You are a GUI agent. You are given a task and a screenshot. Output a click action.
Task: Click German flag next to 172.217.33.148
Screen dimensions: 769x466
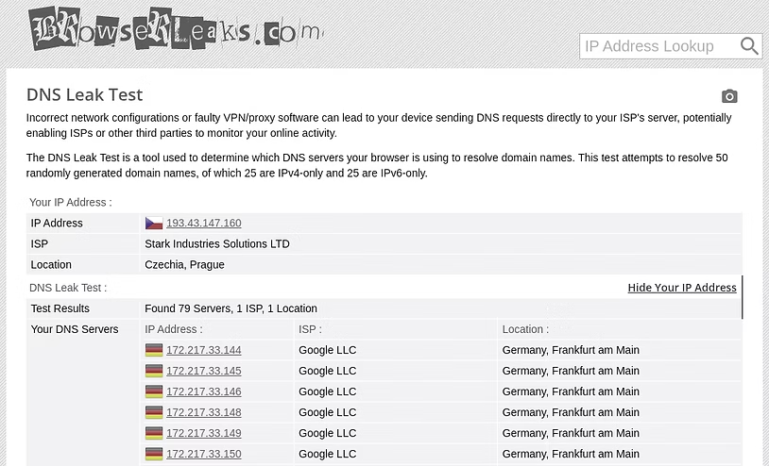coord(154,412)
